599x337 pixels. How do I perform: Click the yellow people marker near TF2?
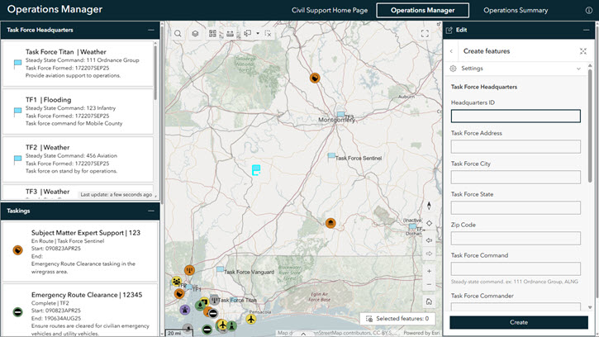[176, 282]
